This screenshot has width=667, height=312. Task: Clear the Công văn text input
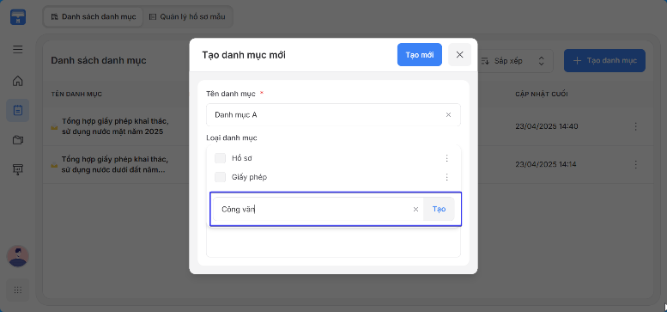click(x=416, y=209)
